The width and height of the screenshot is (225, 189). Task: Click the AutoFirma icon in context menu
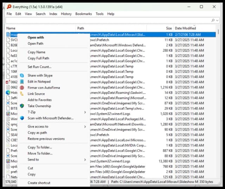[x=22, y=88]
